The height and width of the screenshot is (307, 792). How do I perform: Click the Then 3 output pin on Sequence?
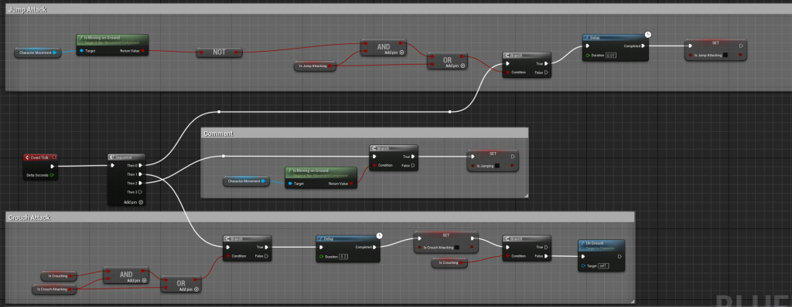pyautogui.click(x=141, y=192)
